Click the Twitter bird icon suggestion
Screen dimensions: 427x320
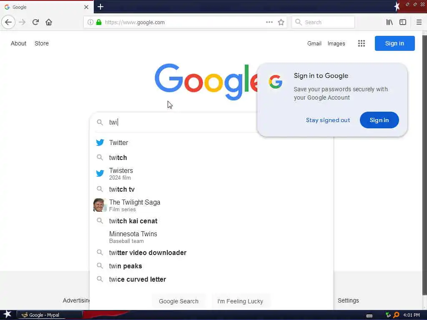pos(100,142)
